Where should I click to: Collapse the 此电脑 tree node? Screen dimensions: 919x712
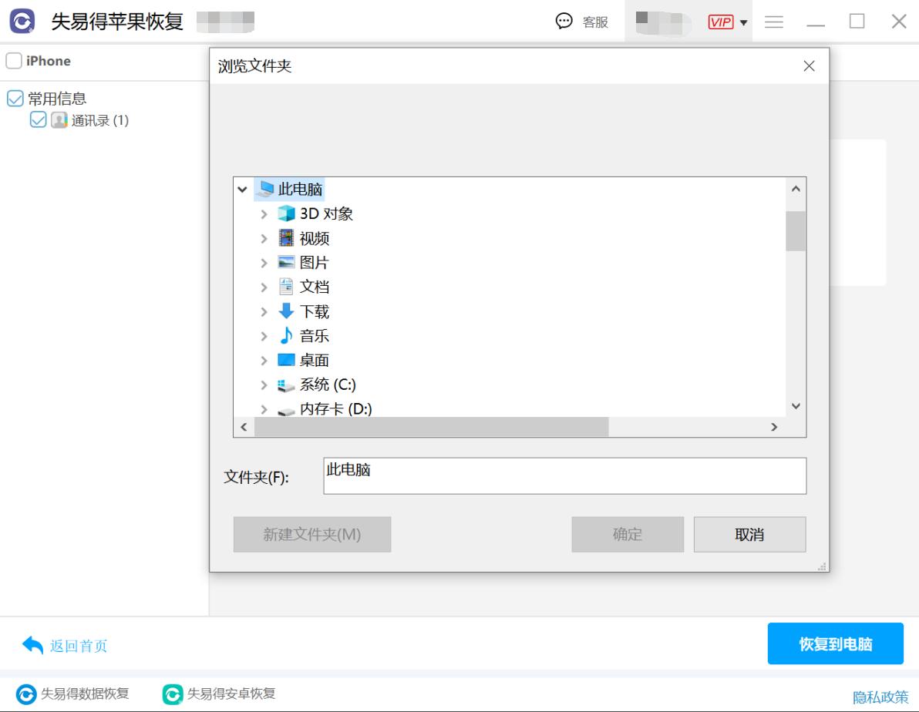(x=242, y=189)
